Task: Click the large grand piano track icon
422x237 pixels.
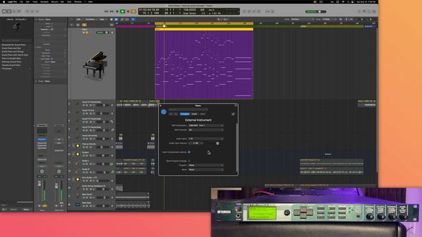Action: pos(95,65)
